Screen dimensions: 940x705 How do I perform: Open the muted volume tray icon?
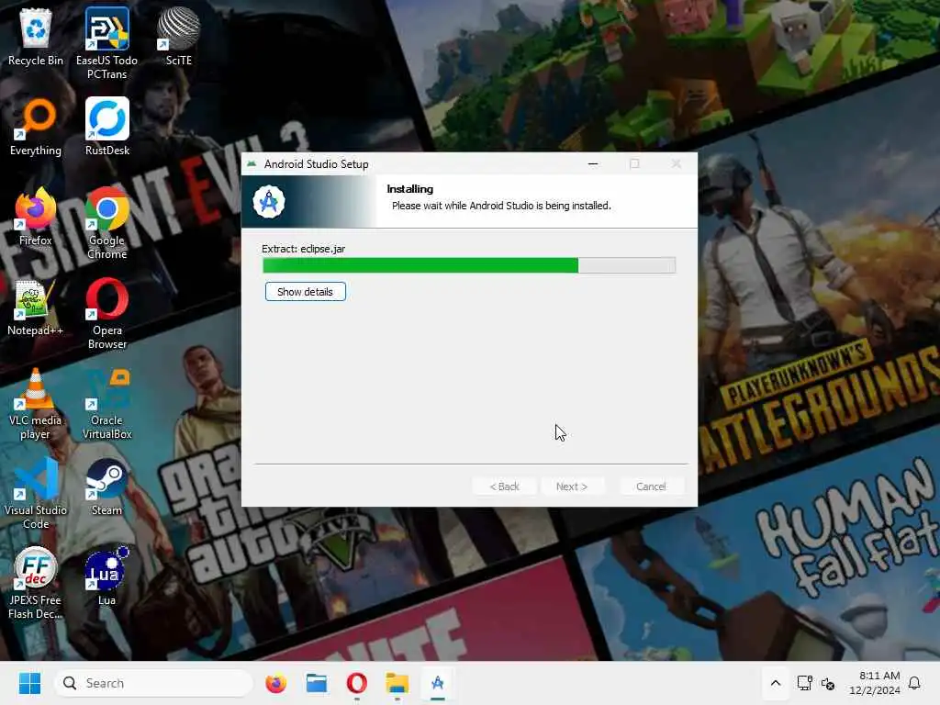(x=828, y=683)
